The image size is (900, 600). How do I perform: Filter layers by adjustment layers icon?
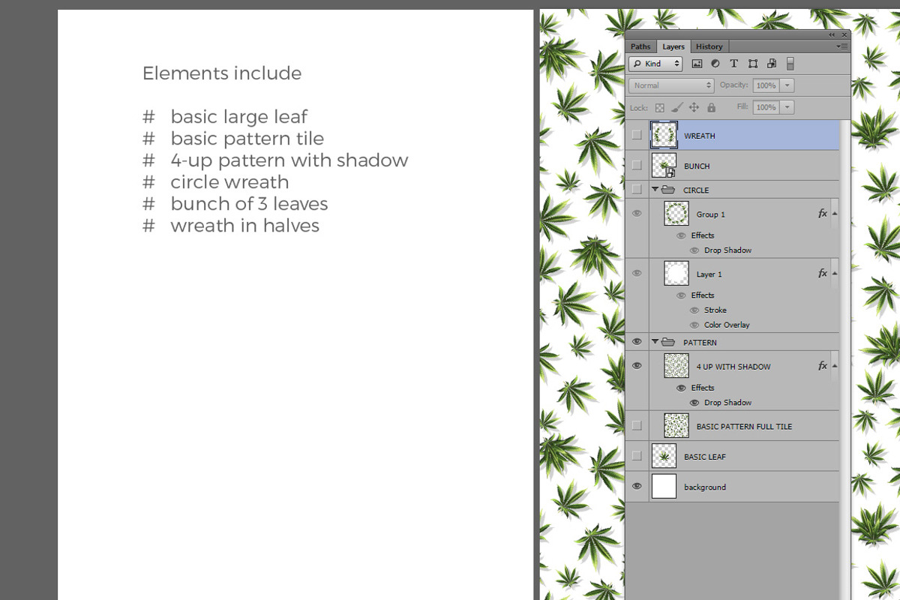715,64
